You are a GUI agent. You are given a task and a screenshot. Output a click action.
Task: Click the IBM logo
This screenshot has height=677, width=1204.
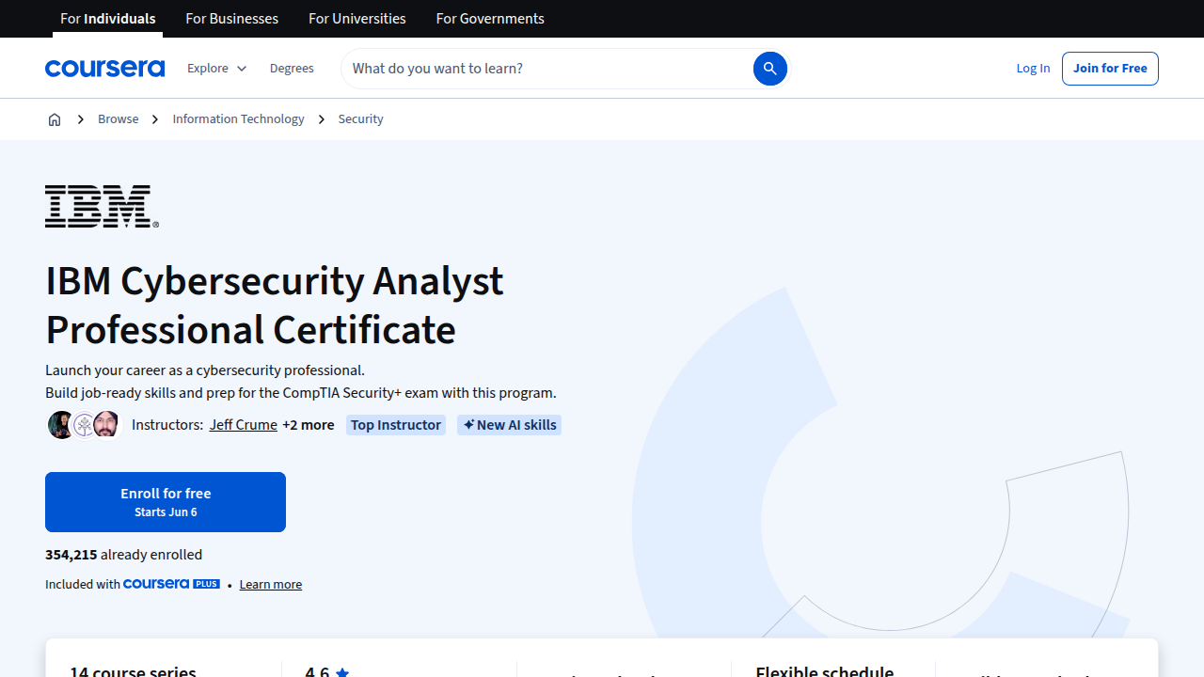(x=102, y=207)
